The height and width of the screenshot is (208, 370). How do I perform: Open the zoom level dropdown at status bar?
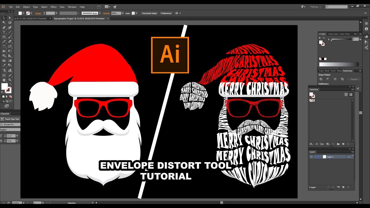pos(23,203)
